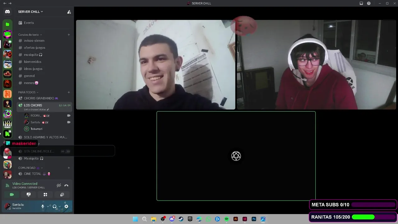Open the activities launcher button
The height and width of the screenshot is (224, 398).
45,194
